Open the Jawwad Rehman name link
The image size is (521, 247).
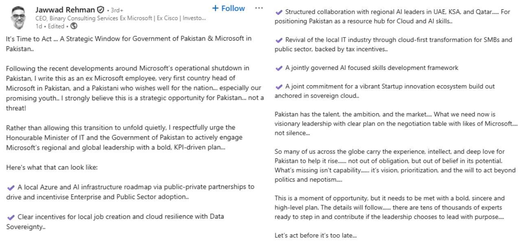pyautogui.click(x=65, y=9)
